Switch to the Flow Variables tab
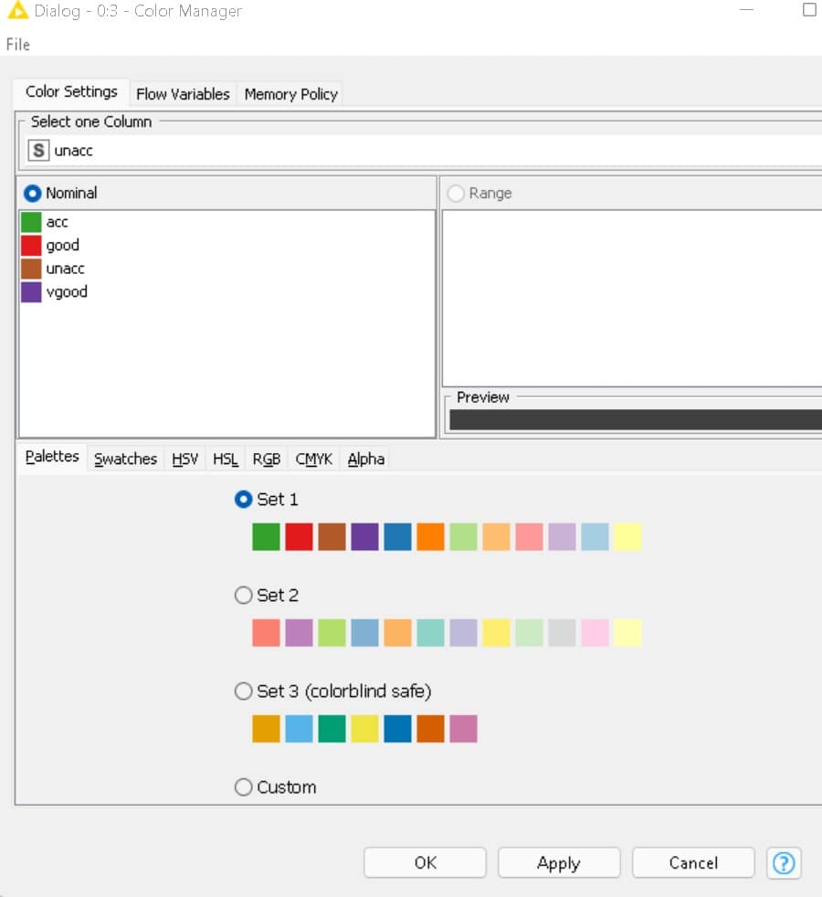Viewport: 822px width, 897px height. point(183,94)
